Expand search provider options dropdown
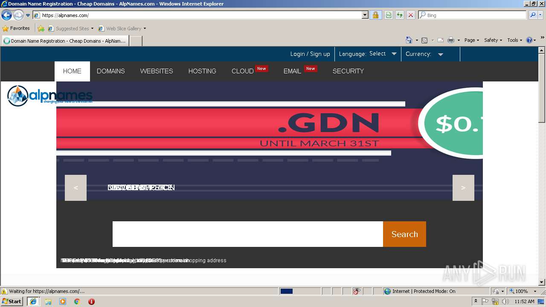Viewport: 546px width, 307px height. coord(540,15)
